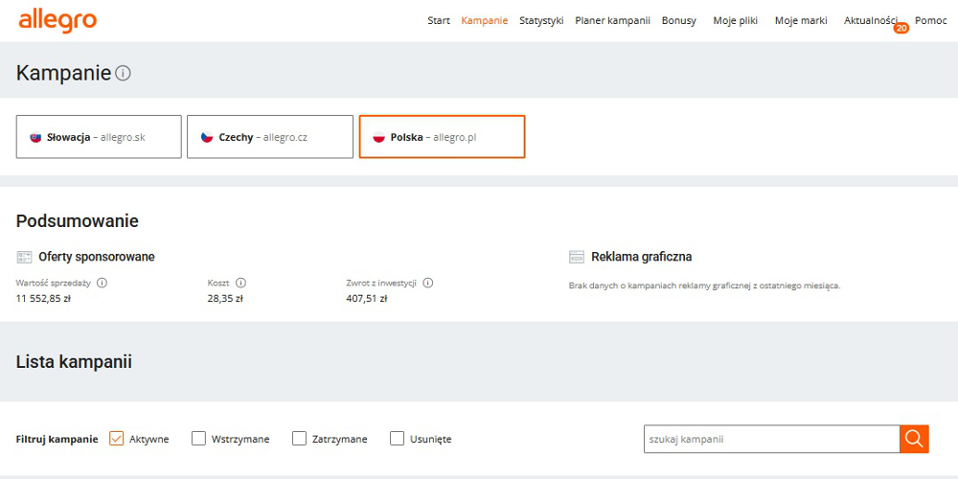Click the Czech flag icon
Screen dimensions: 958x479
(207, 137)
